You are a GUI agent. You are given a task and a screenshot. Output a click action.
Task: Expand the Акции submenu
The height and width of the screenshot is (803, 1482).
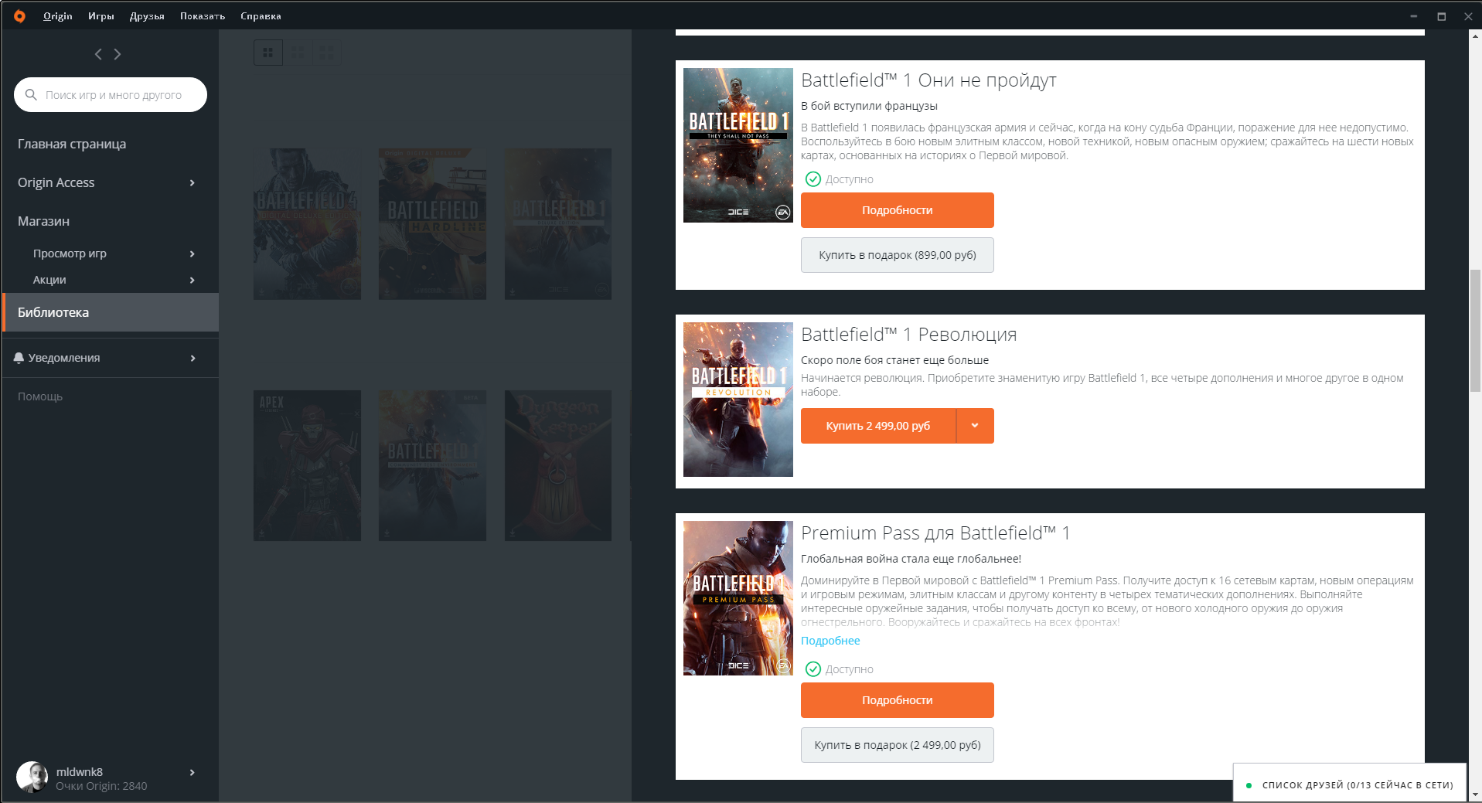point(192,280)
